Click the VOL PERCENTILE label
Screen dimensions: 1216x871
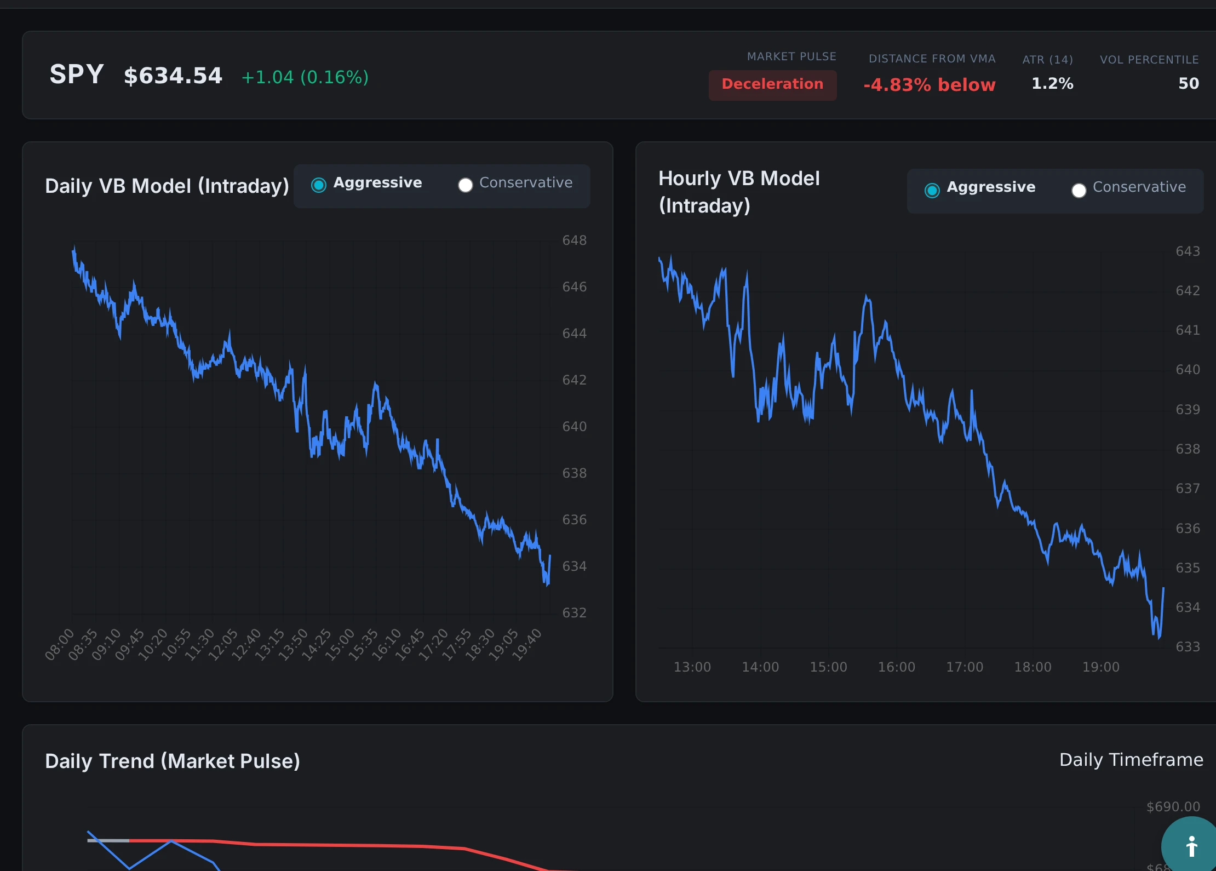click(1149, 60)
